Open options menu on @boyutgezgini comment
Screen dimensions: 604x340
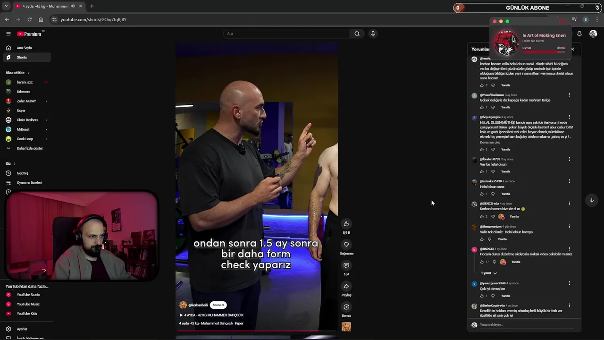pos(569,117)
